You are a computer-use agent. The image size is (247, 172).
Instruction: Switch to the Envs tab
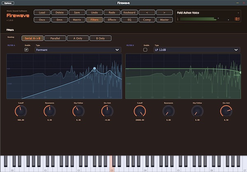[60, 20]
